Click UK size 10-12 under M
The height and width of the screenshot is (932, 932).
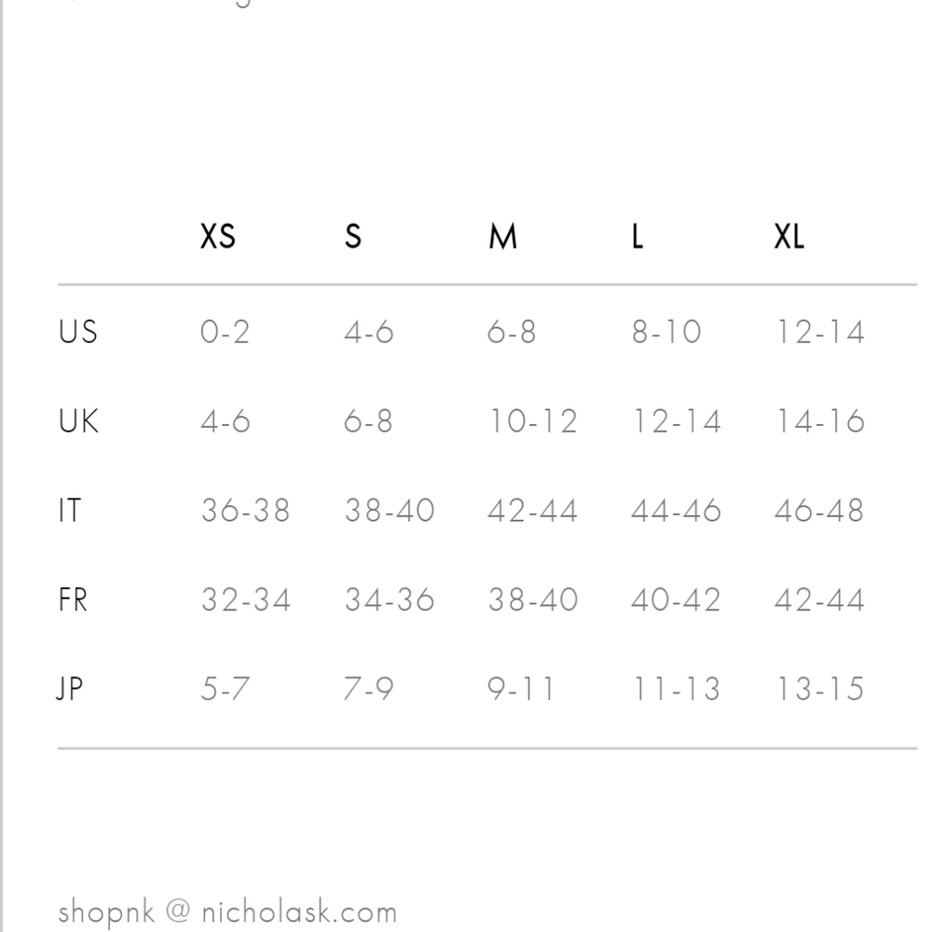click(x=532, y=421)
